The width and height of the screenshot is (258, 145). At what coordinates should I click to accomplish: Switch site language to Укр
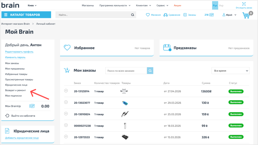coord(221,5)
